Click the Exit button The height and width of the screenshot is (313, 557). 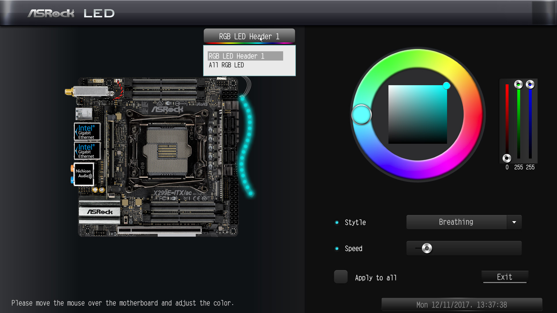[505, 277]
